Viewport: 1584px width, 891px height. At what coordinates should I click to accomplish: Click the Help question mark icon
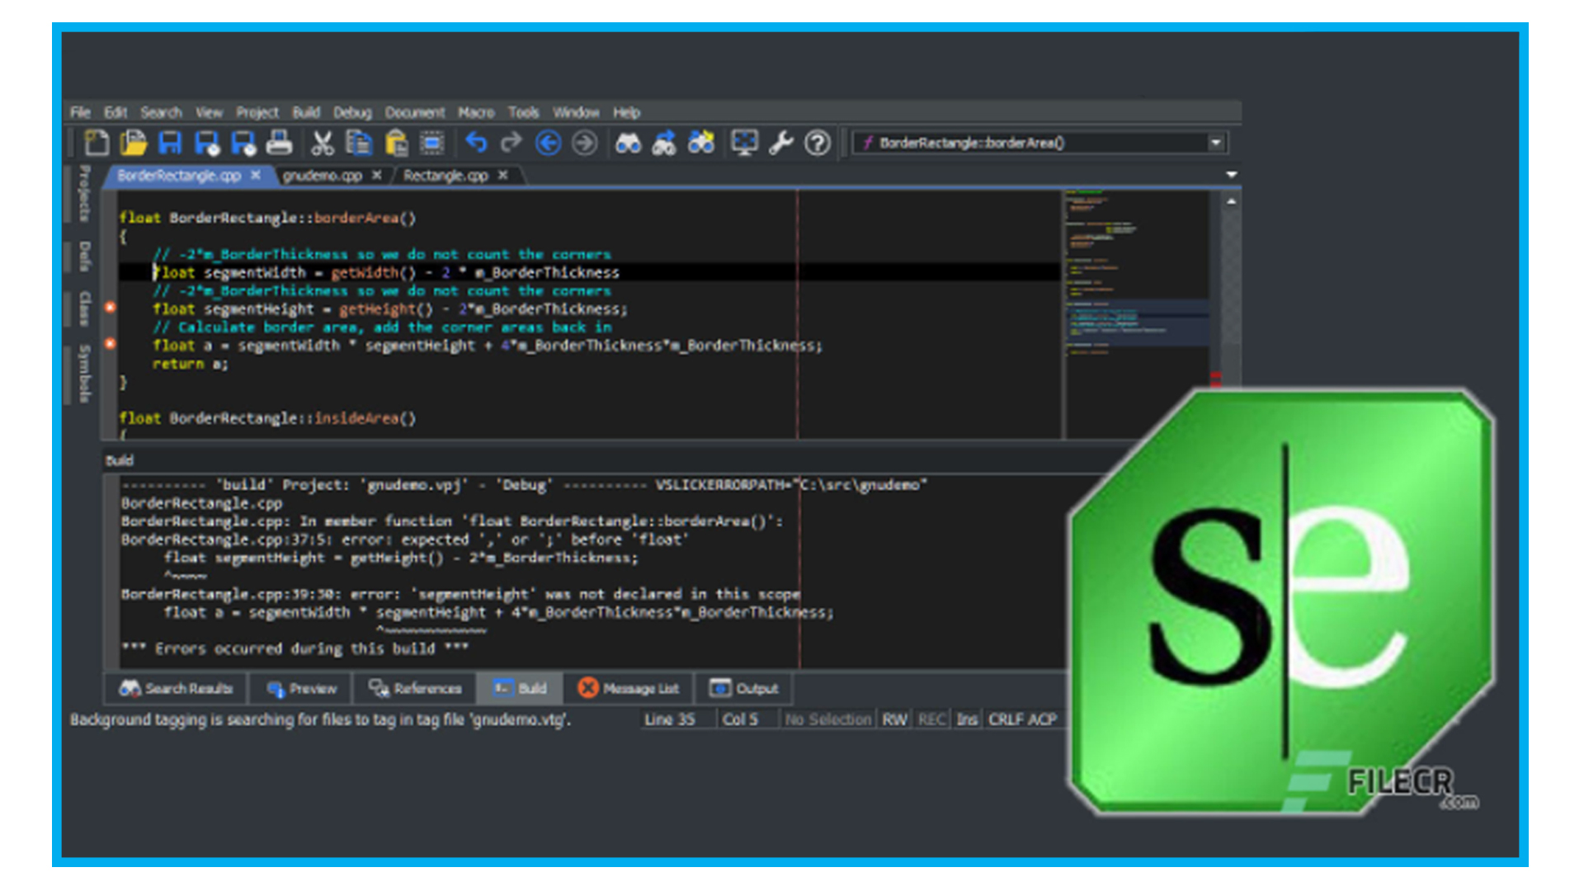(818, 144)
